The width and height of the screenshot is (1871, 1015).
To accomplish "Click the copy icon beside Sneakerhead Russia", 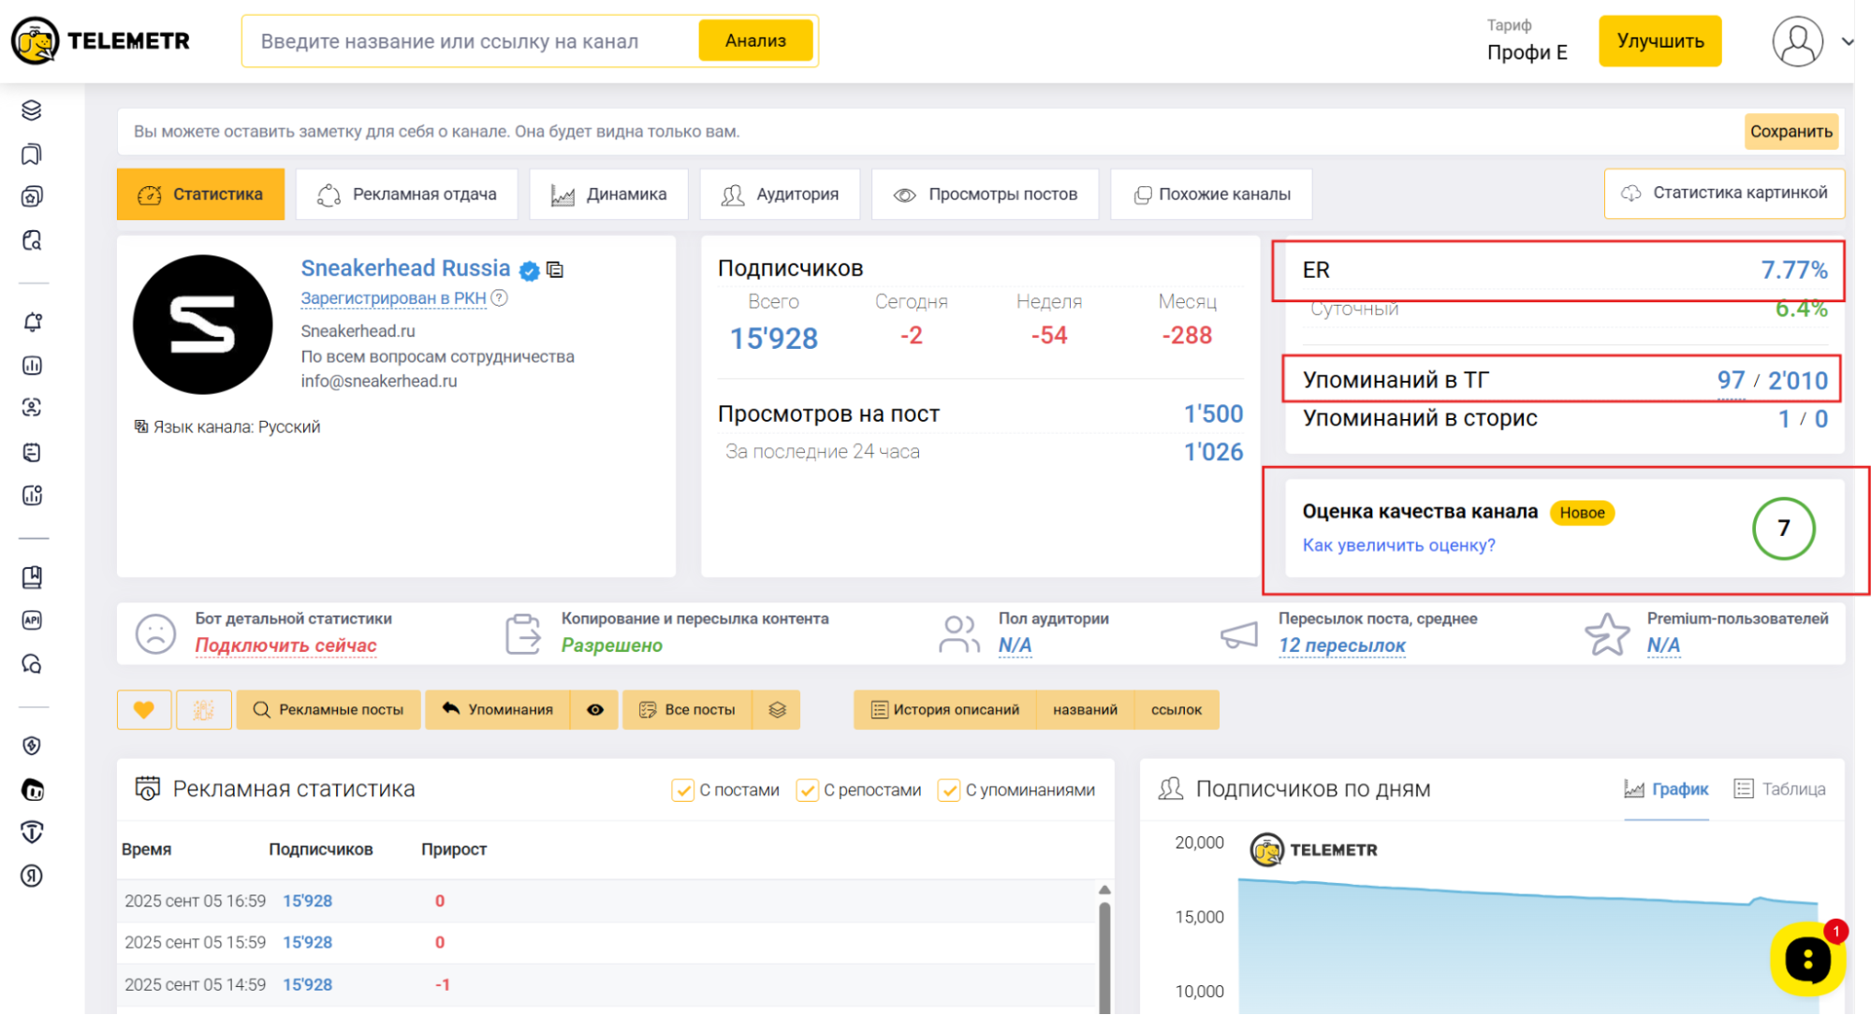I will tap(555, 269).
